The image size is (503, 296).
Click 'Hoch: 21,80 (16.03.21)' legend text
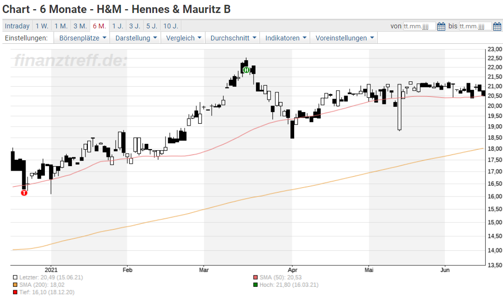[x=289, y=285]
